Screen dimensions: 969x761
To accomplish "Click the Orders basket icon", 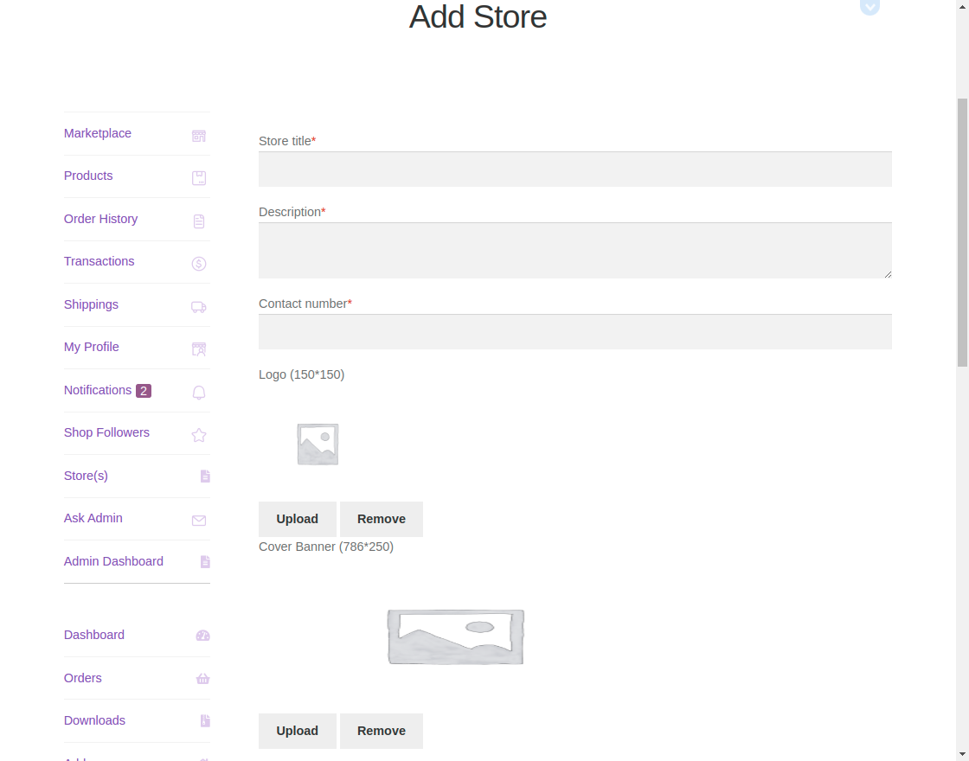I will (202, 679).
